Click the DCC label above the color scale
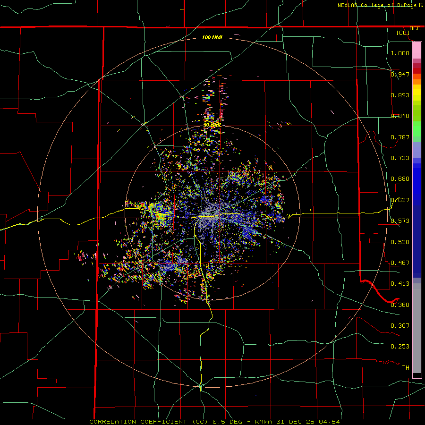The width and height of the screenshot is (425, 425). tap(415, 28)
